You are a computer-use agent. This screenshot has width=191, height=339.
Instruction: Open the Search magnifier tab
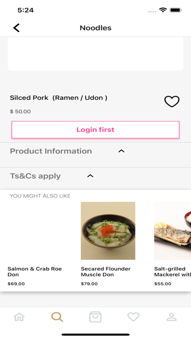(57, 317)
